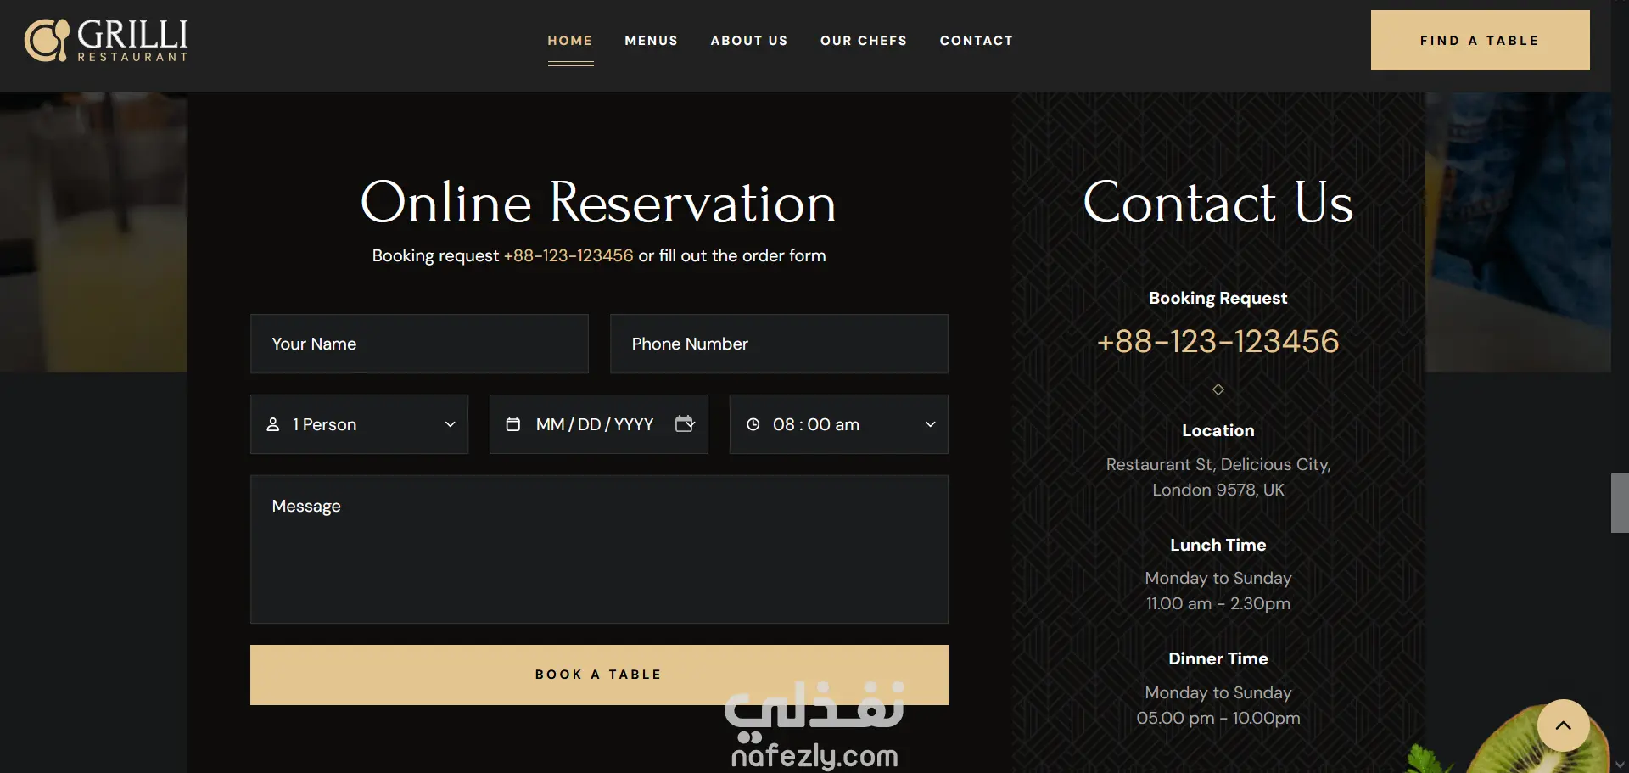The image size is (1629, 773).
Task: Focus the Phone Number input field
Action: [x=779, y=344]
